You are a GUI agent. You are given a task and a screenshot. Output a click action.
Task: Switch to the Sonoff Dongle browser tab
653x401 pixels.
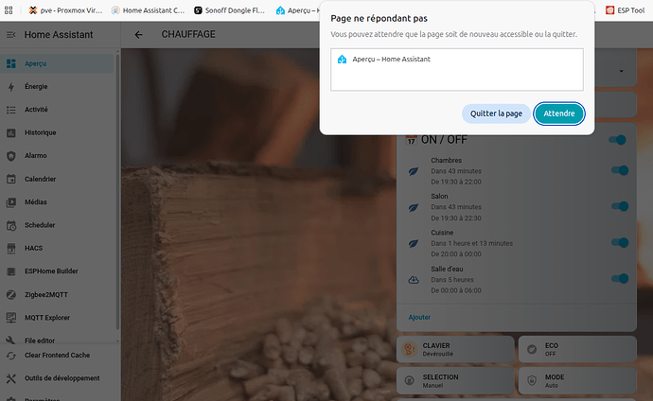229,10
